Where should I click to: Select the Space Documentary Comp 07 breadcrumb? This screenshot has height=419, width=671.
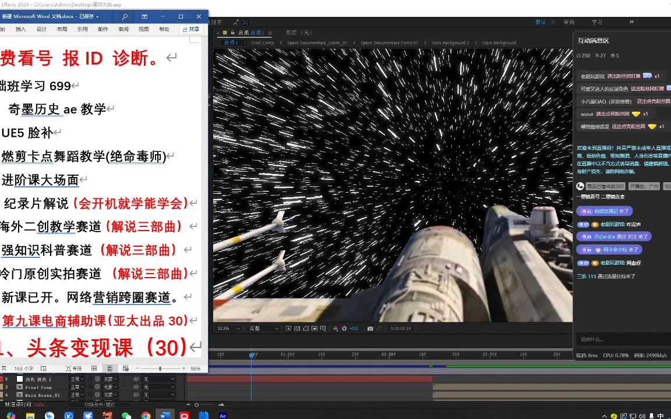[x=390, y=42]
